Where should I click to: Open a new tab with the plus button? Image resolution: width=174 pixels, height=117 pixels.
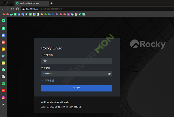[51, 4]
